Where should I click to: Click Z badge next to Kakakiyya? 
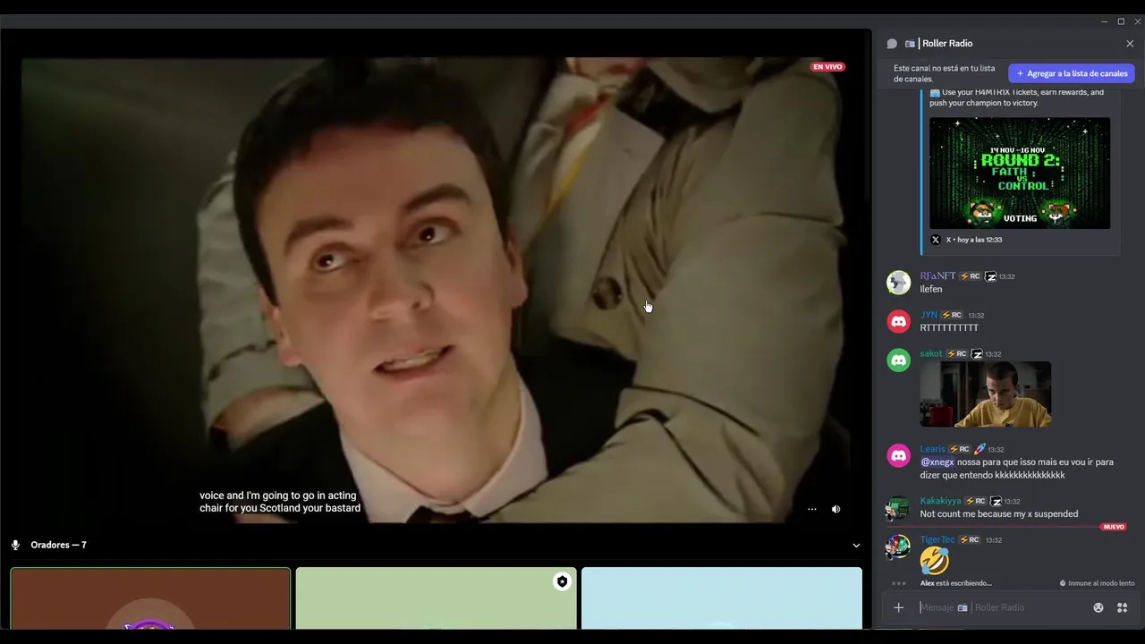996,501
